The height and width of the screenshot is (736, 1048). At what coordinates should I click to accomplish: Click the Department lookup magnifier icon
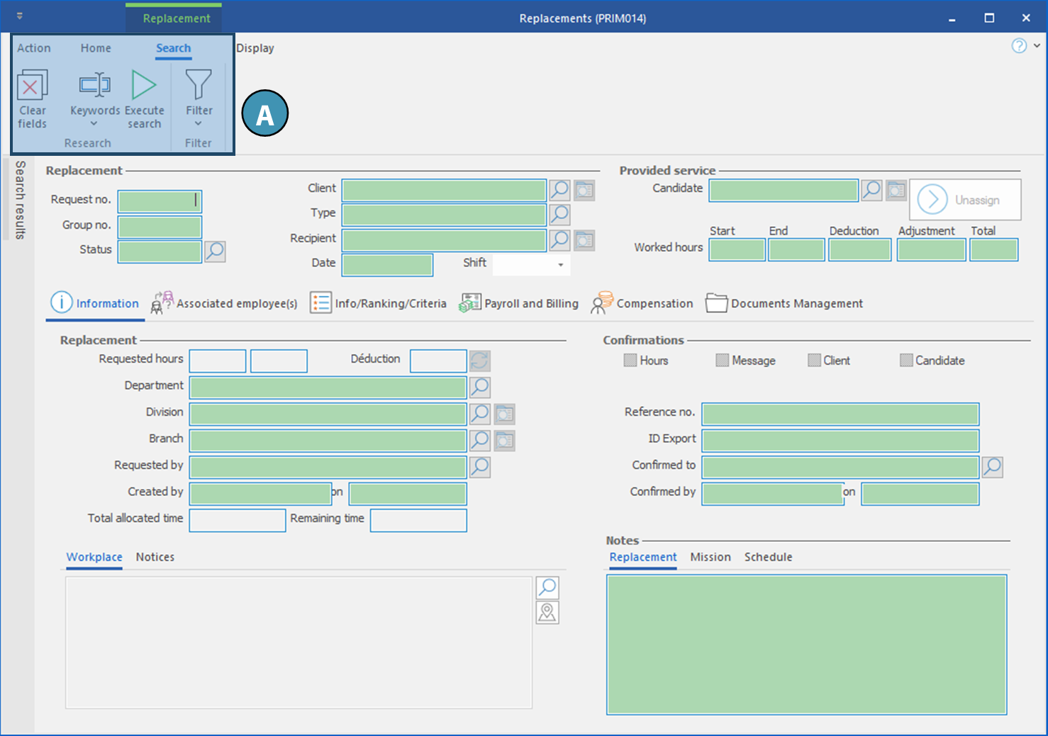pyautogui.click(x=480, y=387)
